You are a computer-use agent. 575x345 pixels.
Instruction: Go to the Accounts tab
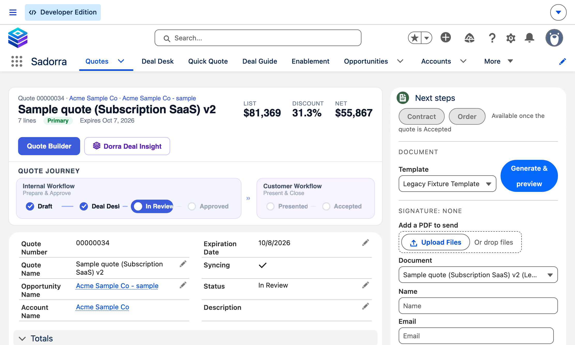point(436,61)
